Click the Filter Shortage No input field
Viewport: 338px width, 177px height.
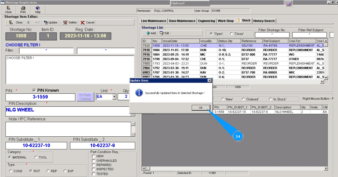(x=272, y=35)
